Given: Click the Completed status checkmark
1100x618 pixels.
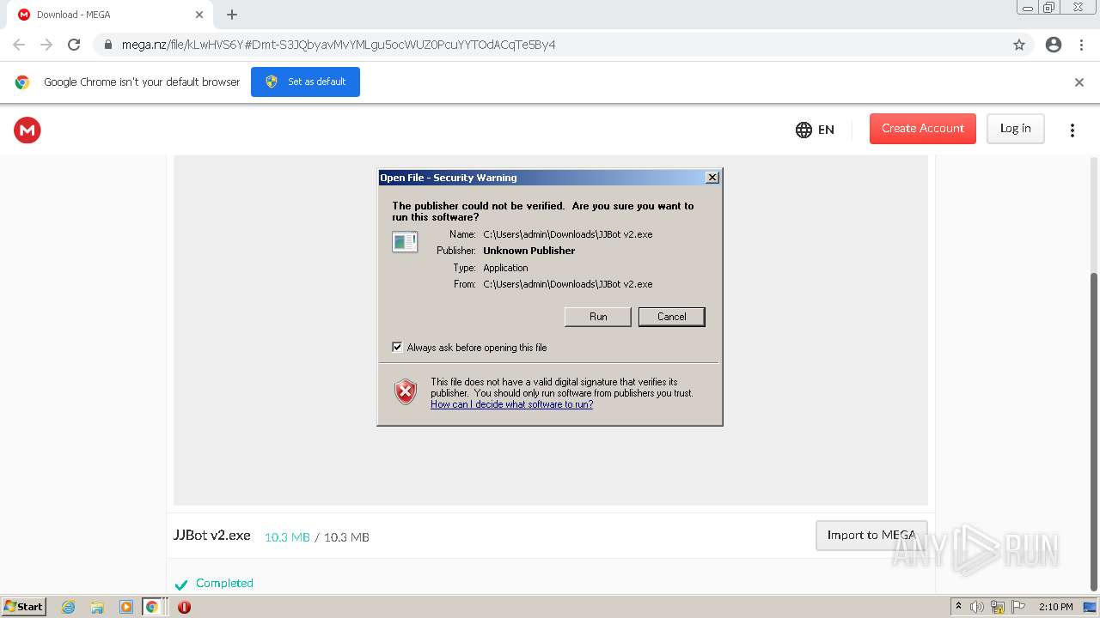Looking at the screenshot, I should 181,585.
